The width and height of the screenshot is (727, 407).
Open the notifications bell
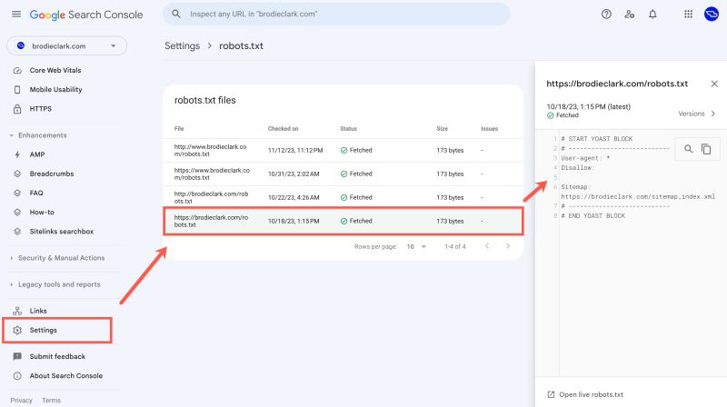(x=652, y=15)
